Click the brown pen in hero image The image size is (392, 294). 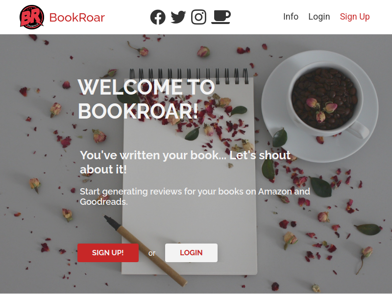coord(145,250)
